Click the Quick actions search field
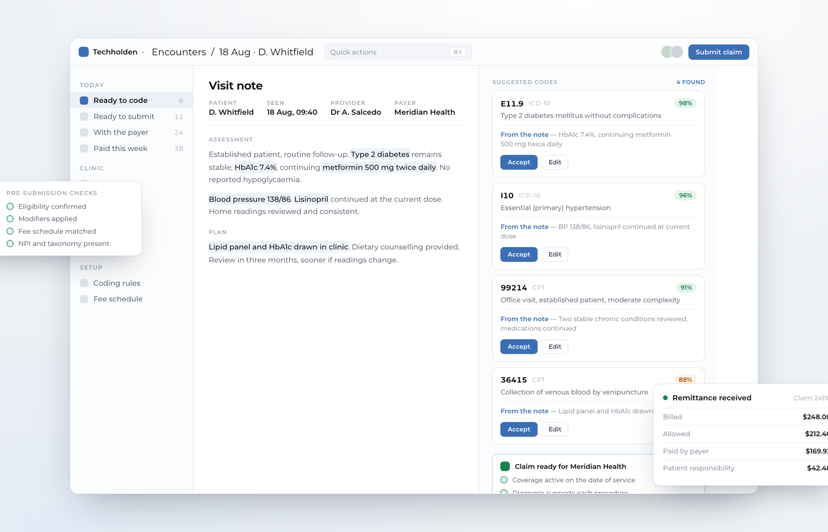 [397, 52]
